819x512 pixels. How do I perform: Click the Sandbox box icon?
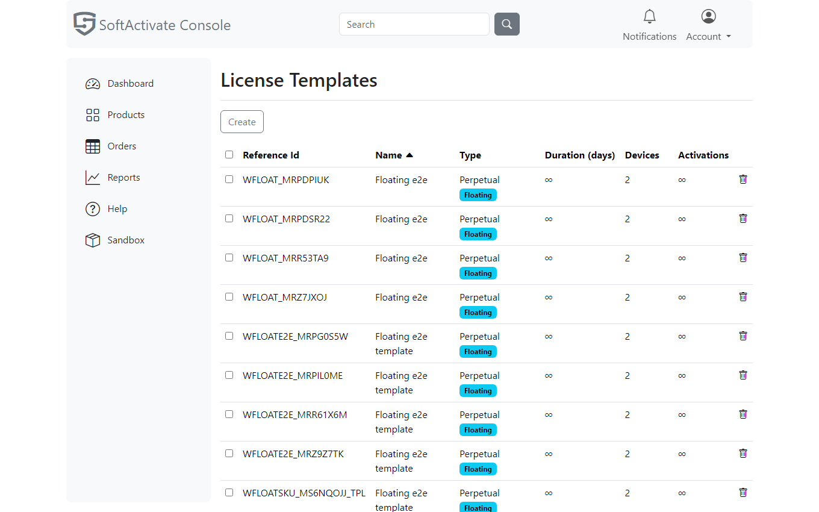click(x=93, y=240)
